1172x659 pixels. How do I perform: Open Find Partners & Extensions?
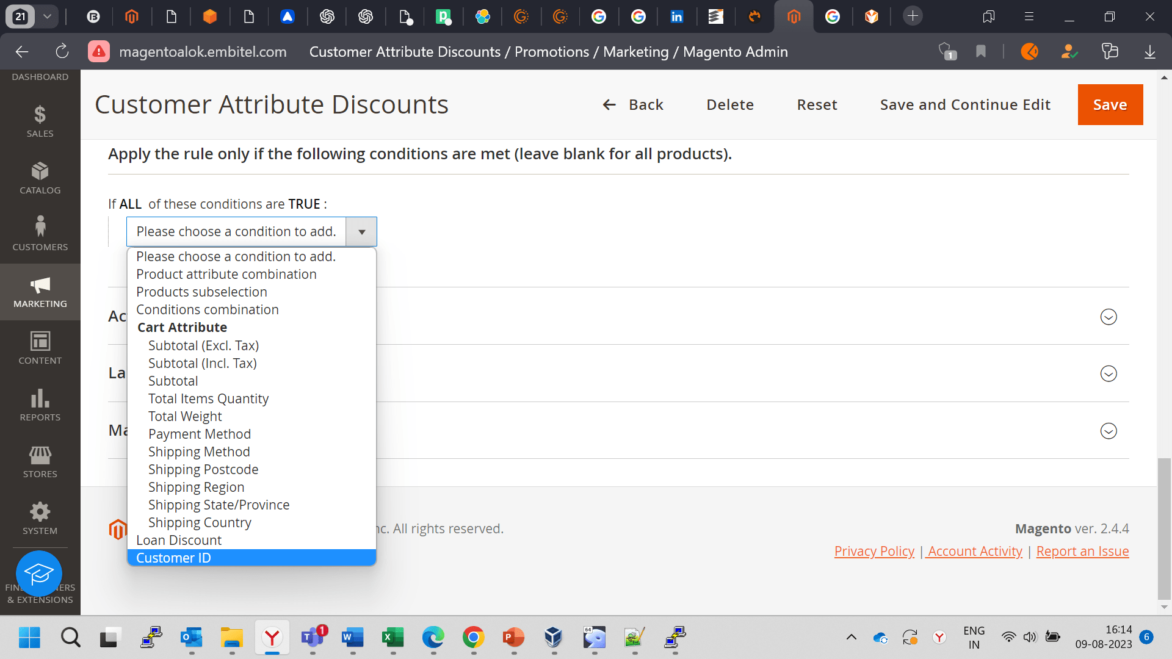pyautogui.click(x=39, y=574)
